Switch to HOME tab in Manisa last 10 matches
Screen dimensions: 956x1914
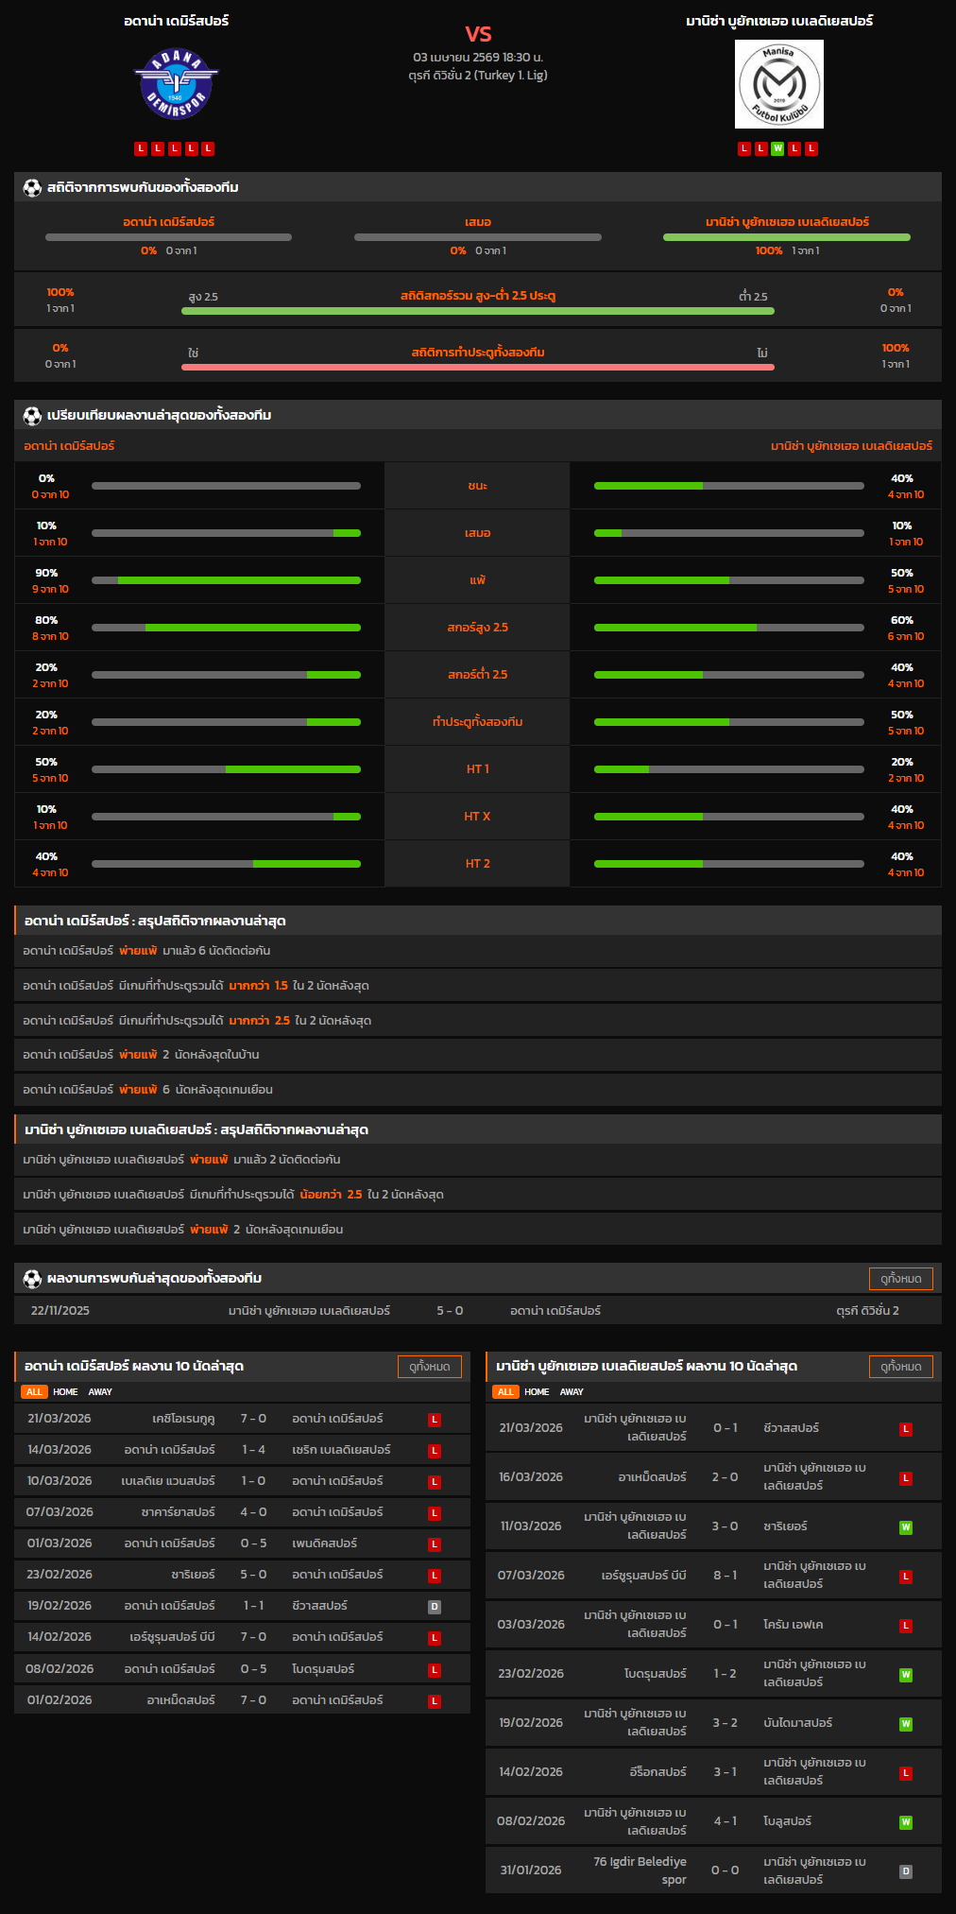[x=537, y=1392]
